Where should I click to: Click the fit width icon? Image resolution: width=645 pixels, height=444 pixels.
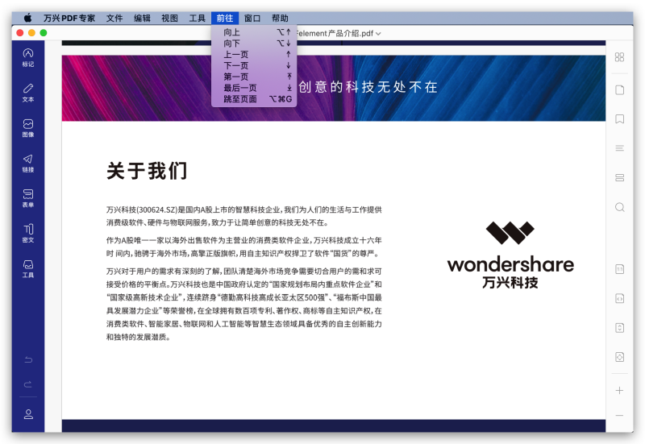click(619, 298)
